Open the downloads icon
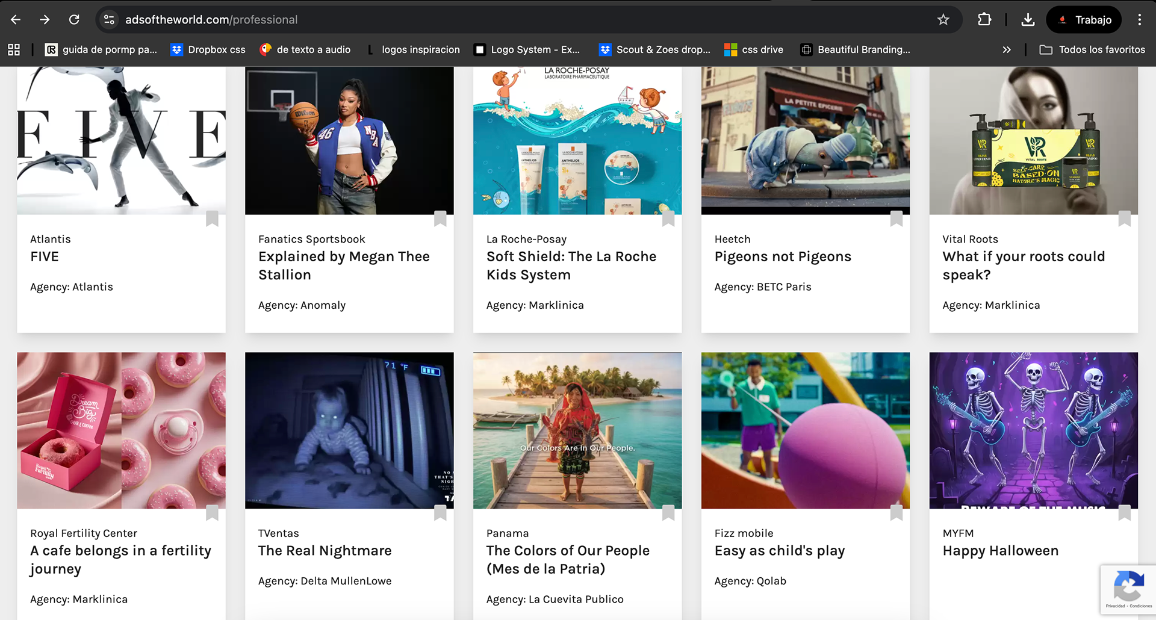 [1028, 20]
